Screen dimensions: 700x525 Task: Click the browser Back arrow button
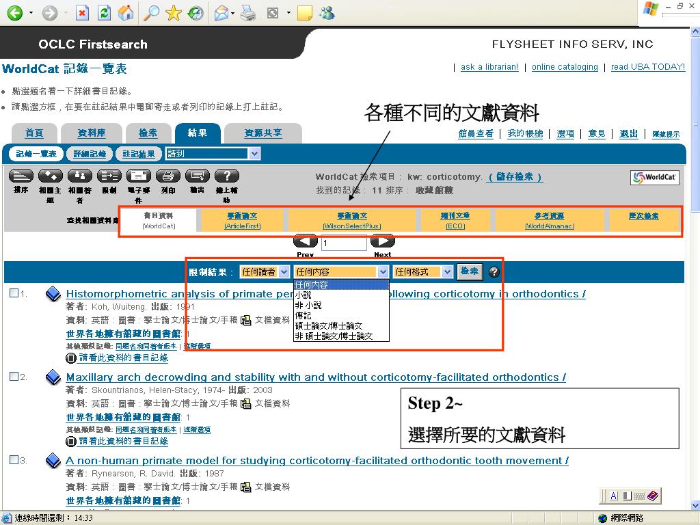(x=14, y=12)
